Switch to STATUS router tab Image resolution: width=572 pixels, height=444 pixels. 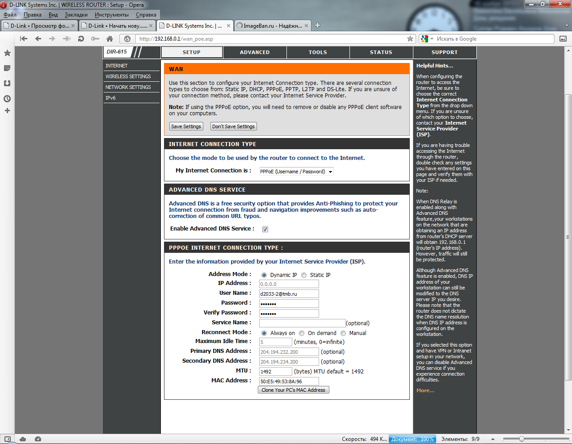(381, 52)
